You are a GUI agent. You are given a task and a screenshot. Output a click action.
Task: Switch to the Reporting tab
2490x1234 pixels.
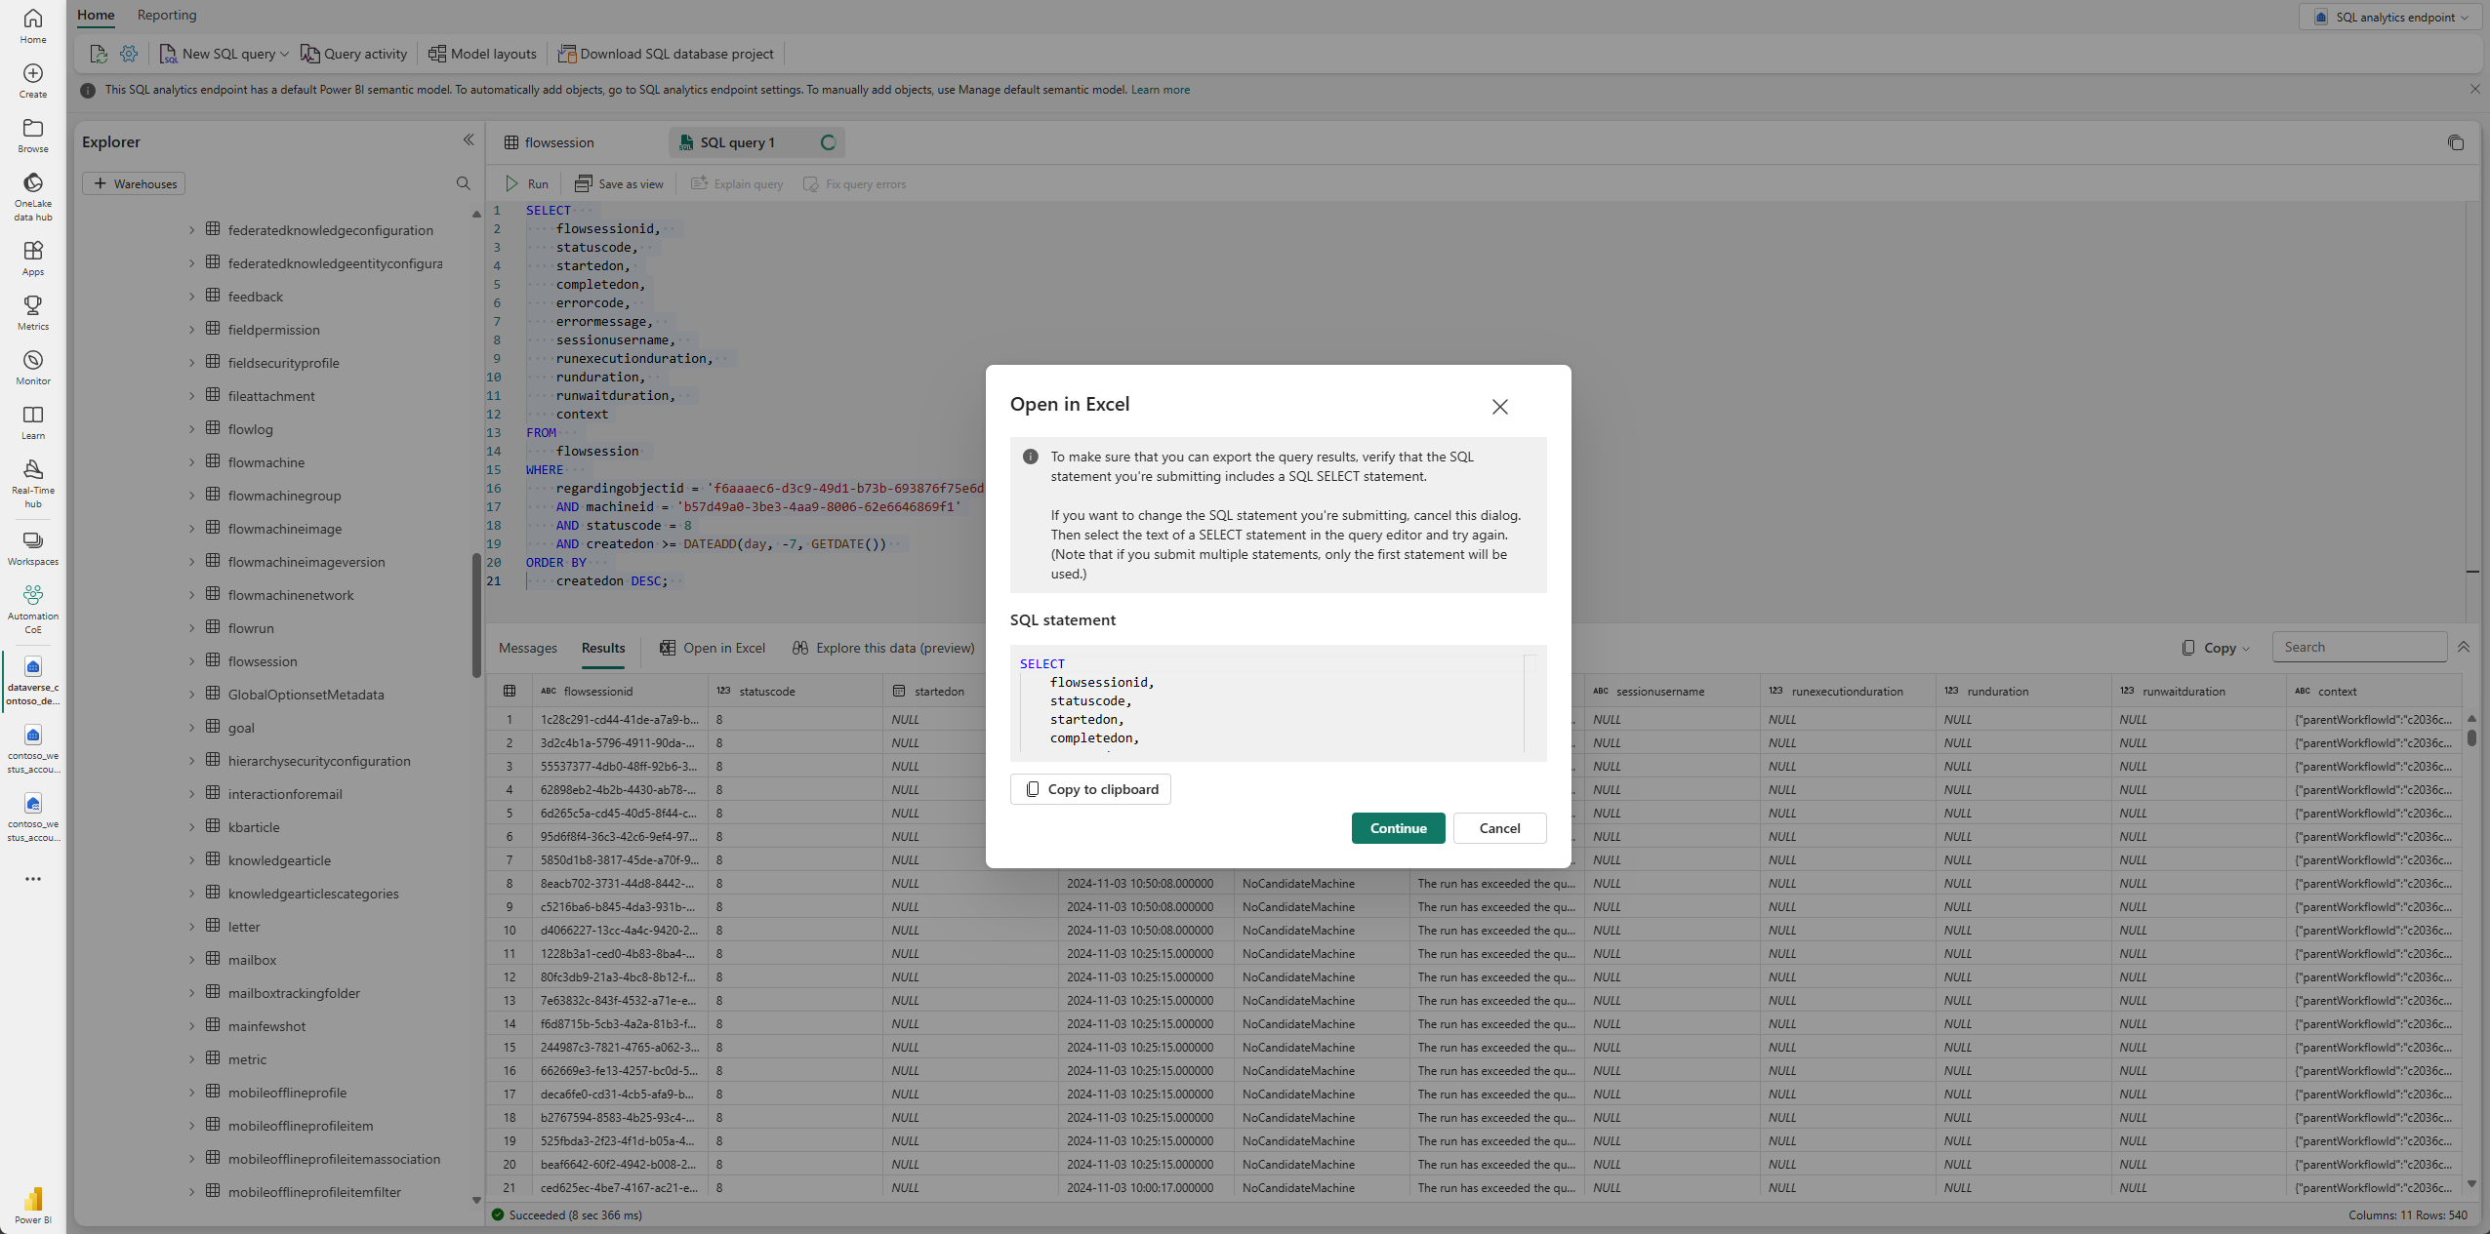coord(167,15)
